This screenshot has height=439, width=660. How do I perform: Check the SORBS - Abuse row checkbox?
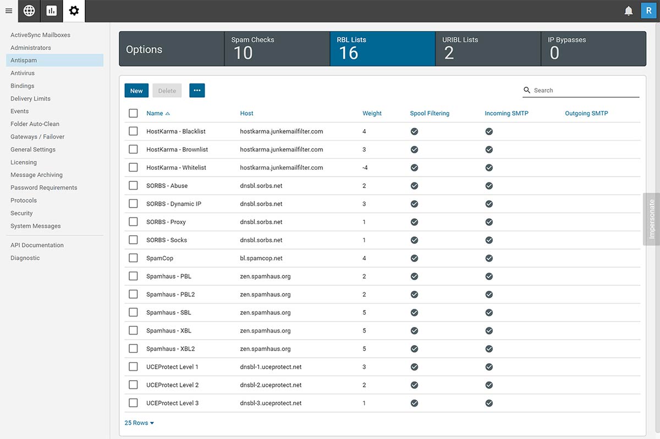[133, 186]
